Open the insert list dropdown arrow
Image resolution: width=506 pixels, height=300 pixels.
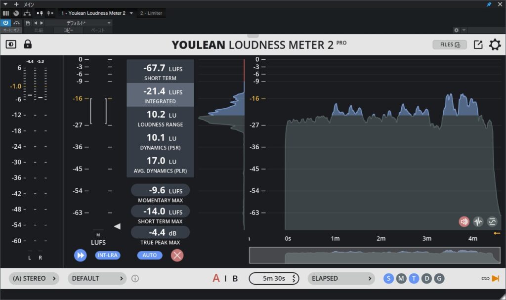click(131, 13)
